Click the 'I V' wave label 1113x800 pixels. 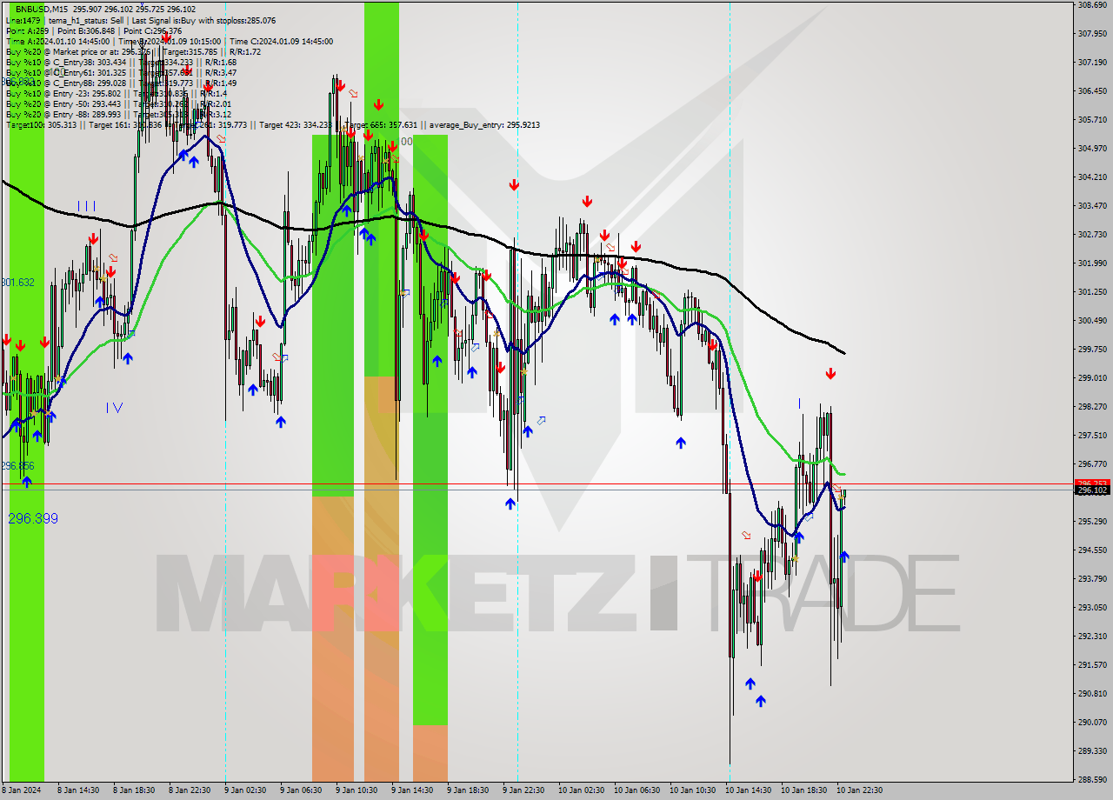[x=114, y=407]
